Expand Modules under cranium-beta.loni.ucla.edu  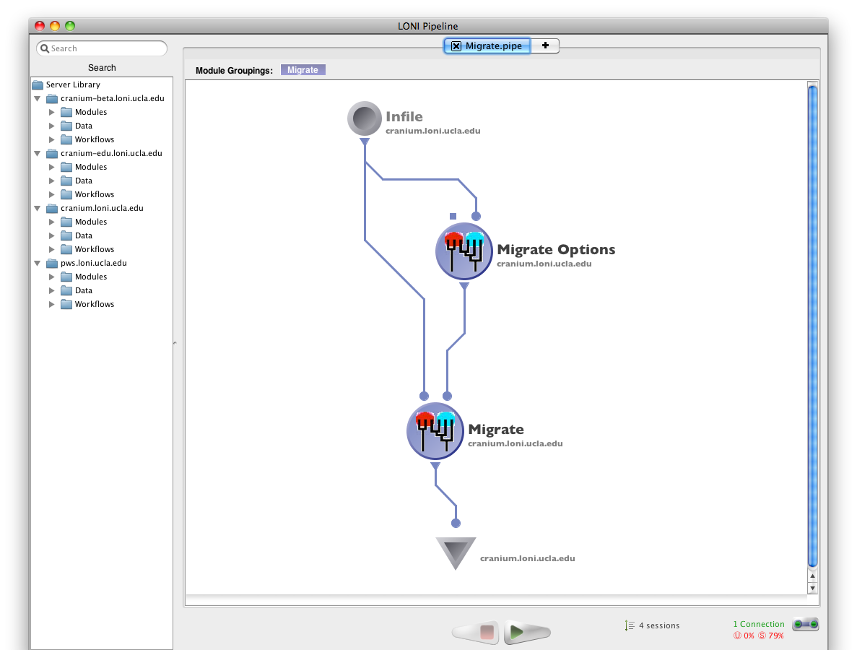pos(52,112)
